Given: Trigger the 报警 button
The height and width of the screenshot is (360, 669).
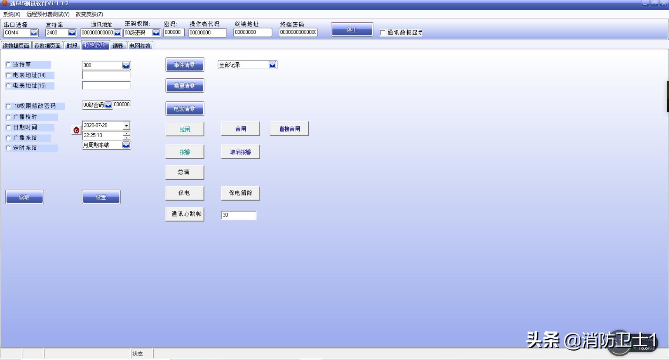Looking at the screenshot, I should coord(185,152).
